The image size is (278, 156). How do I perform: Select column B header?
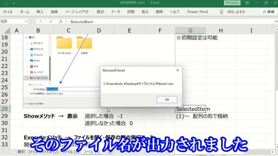pos(38,31)
